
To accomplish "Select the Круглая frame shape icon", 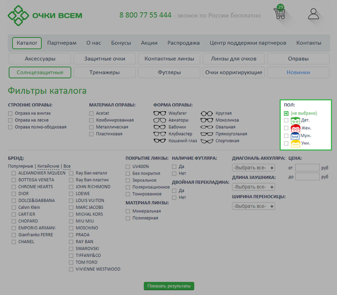I will tap(207, 113).
